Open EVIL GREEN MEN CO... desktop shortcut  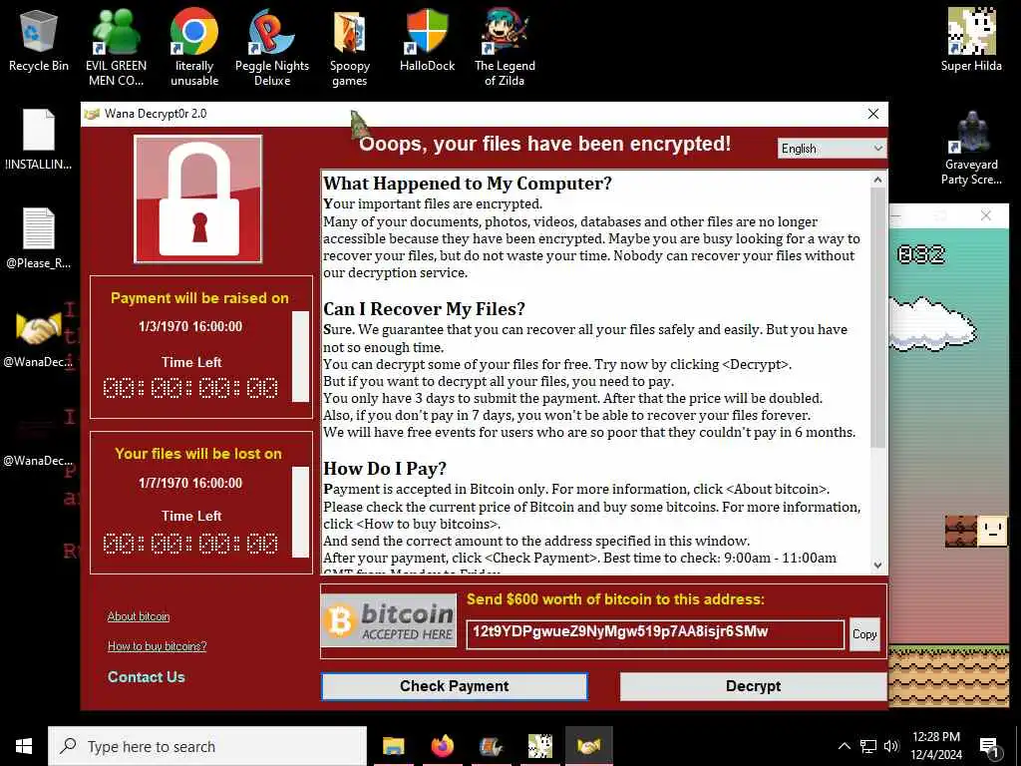(x=116, y=48)
